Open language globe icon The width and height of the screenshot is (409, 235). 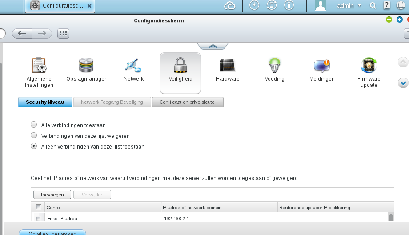click(401, 5)
